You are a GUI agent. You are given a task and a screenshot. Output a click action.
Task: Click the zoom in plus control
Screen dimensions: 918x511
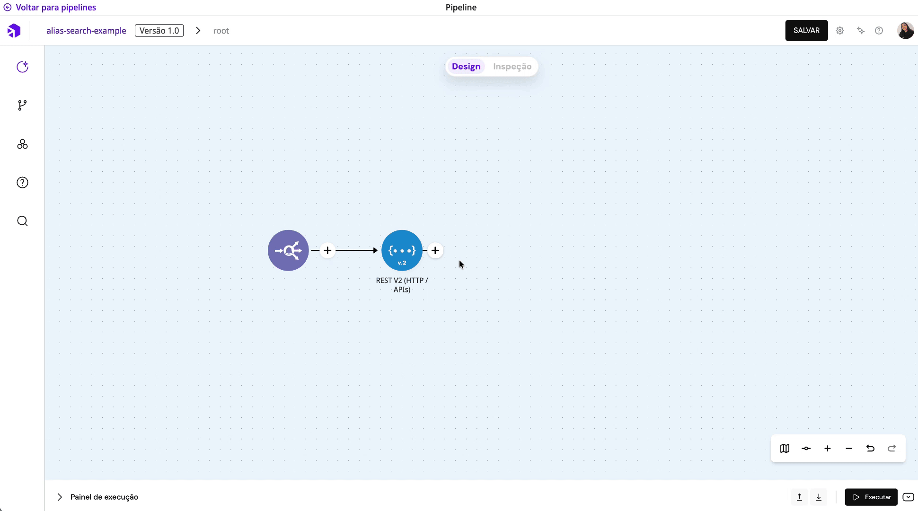[828, 449]
